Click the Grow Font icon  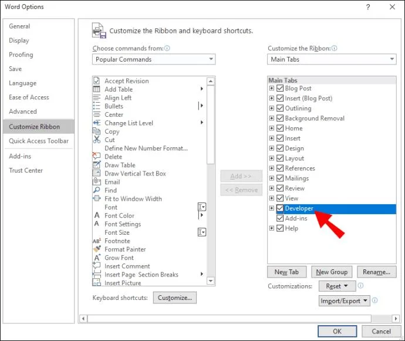[x=97, y=258]
